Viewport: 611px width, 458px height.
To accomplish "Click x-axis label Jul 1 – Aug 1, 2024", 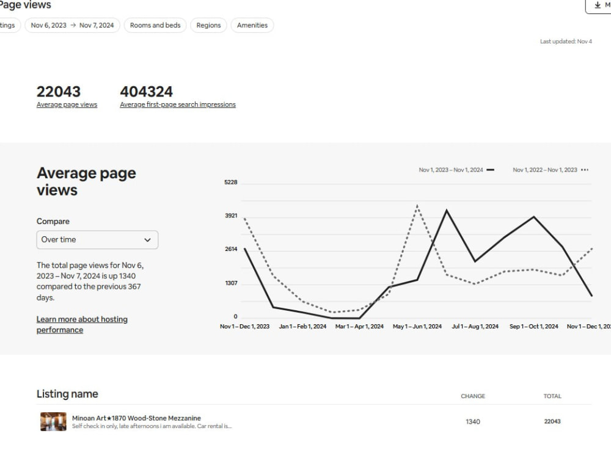I will point(475,326).
